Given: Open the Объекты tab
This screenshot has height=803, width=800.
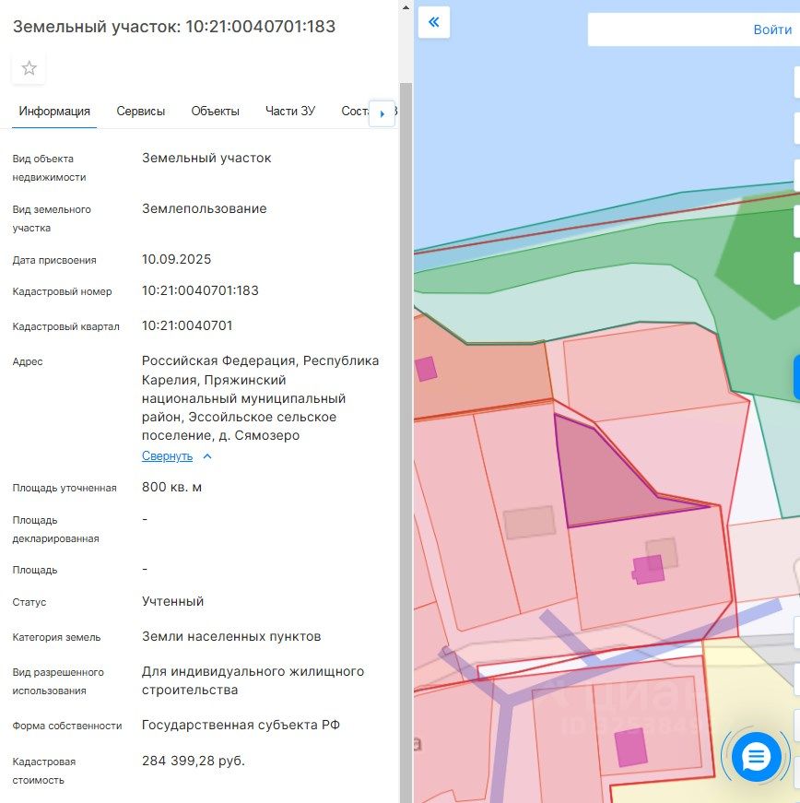Looking at the screenshot, I should (x=215, y=112).
